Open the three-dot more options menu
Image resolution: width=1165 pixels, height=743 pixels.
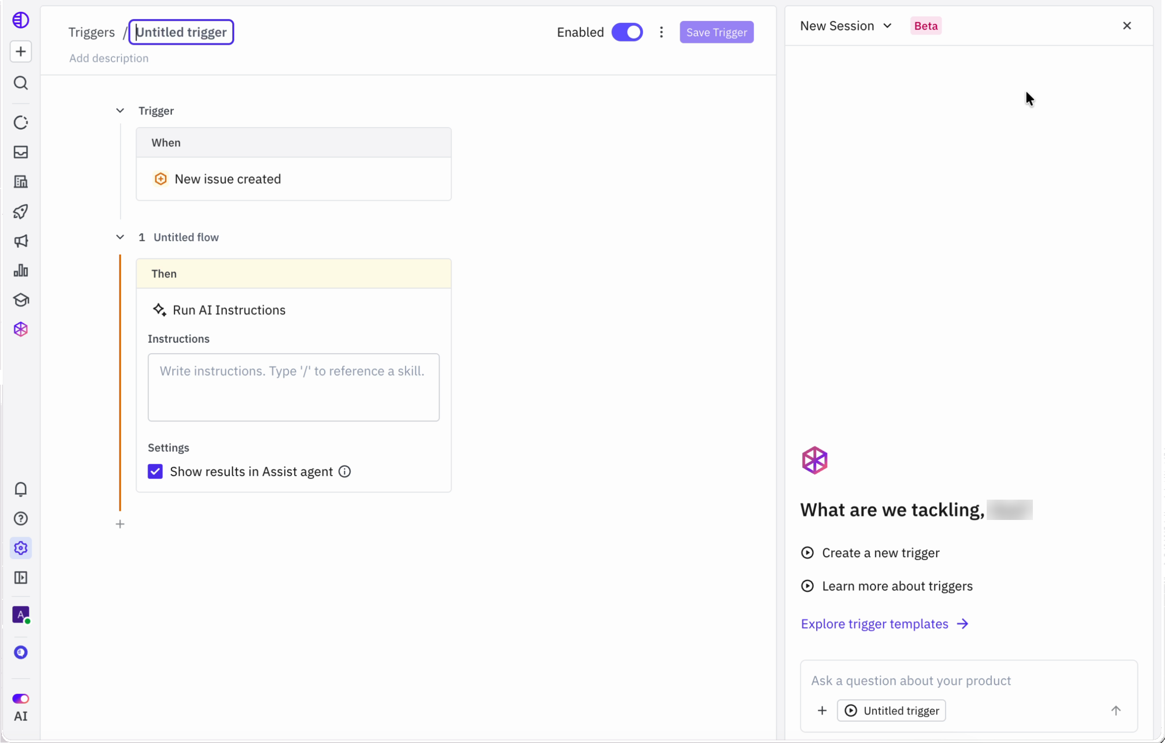point(661,32)
